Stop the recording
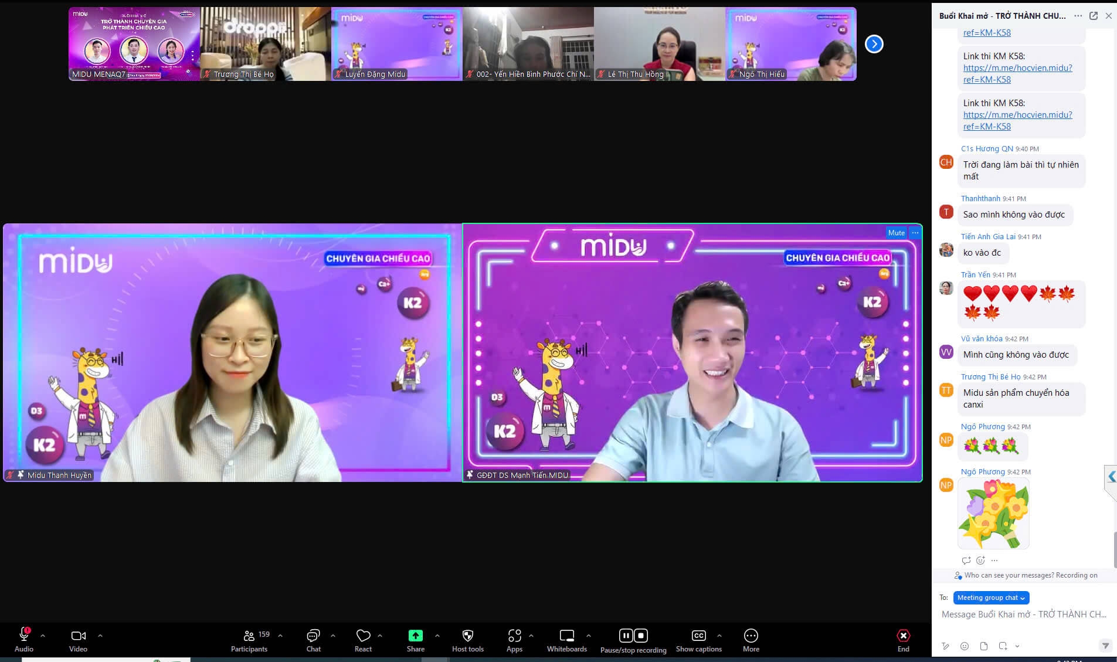Viewport: 1117px width, 662px height. (641, 636)
